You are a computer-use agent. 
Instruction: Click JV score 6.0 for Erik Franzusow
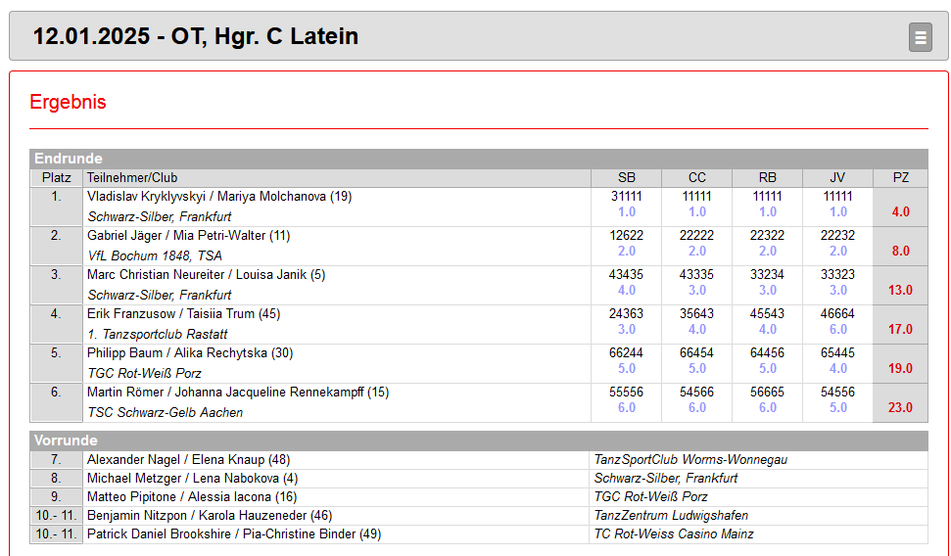tap(838, 329)
